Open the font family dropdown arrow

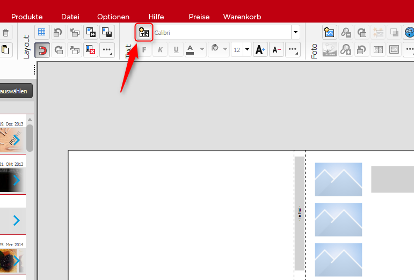point(295,32)
